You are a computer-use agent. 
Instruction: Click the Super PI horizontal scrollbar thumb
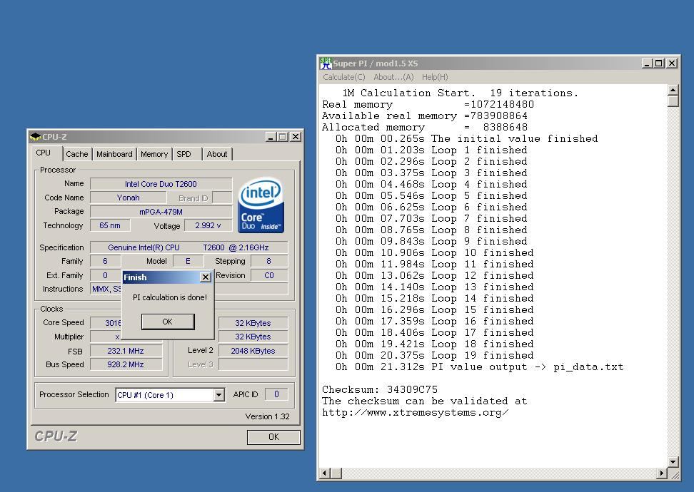336,473
